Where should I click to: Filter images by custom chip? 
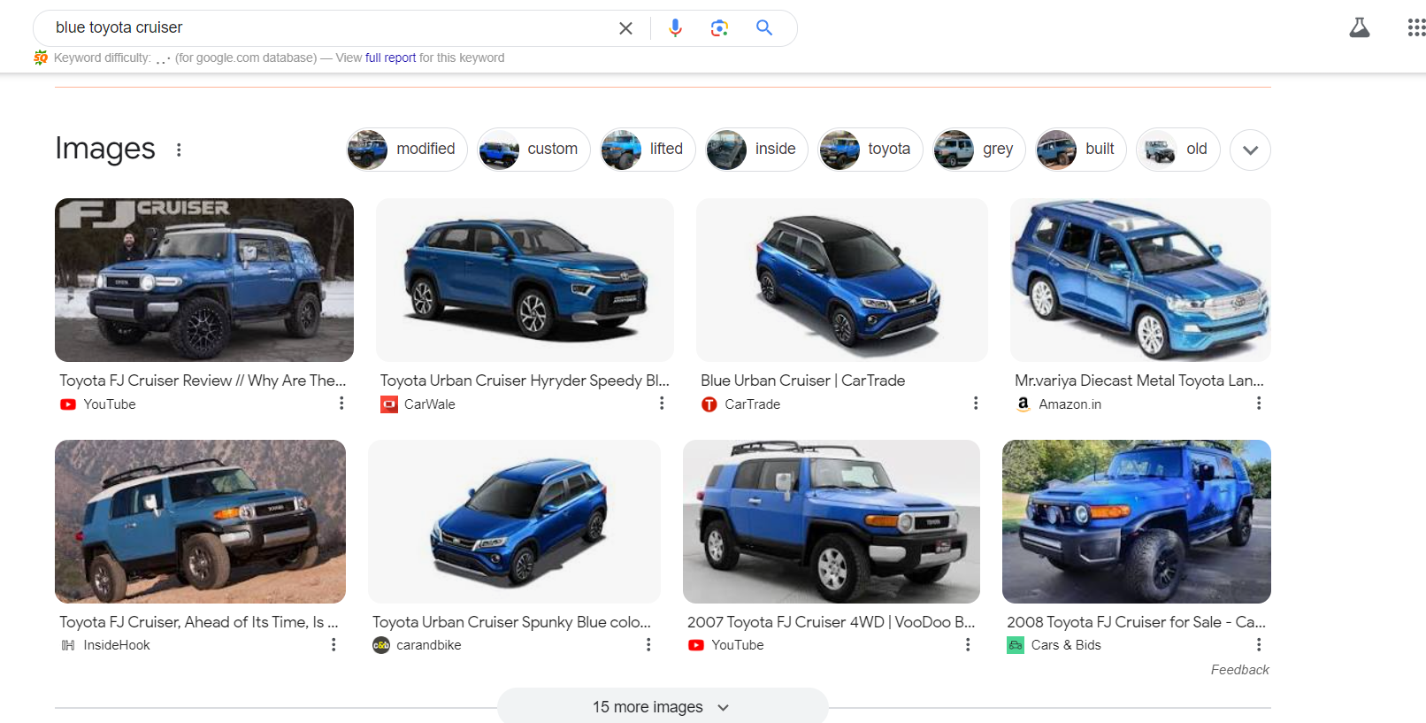(x=533, y=150)
